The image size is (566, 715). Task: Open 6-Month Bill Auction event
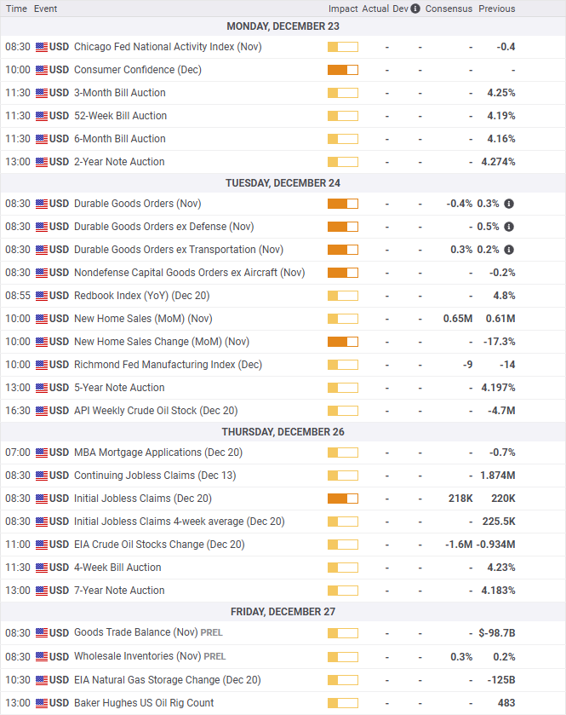[120, 139]
